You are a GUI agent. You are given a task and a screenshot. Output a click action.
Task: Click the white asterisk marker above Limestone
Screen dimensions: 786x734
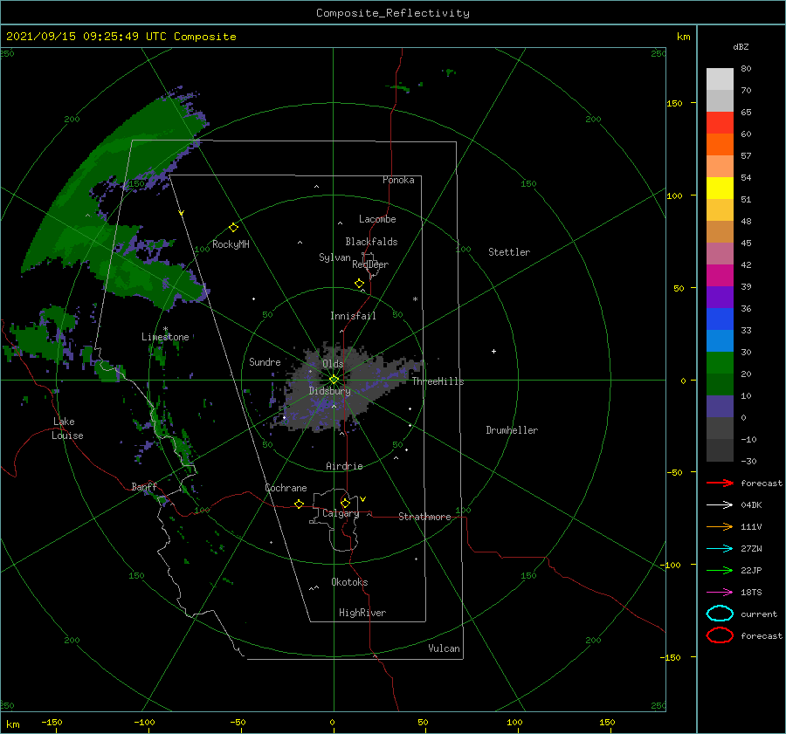(x=165, y=329)
